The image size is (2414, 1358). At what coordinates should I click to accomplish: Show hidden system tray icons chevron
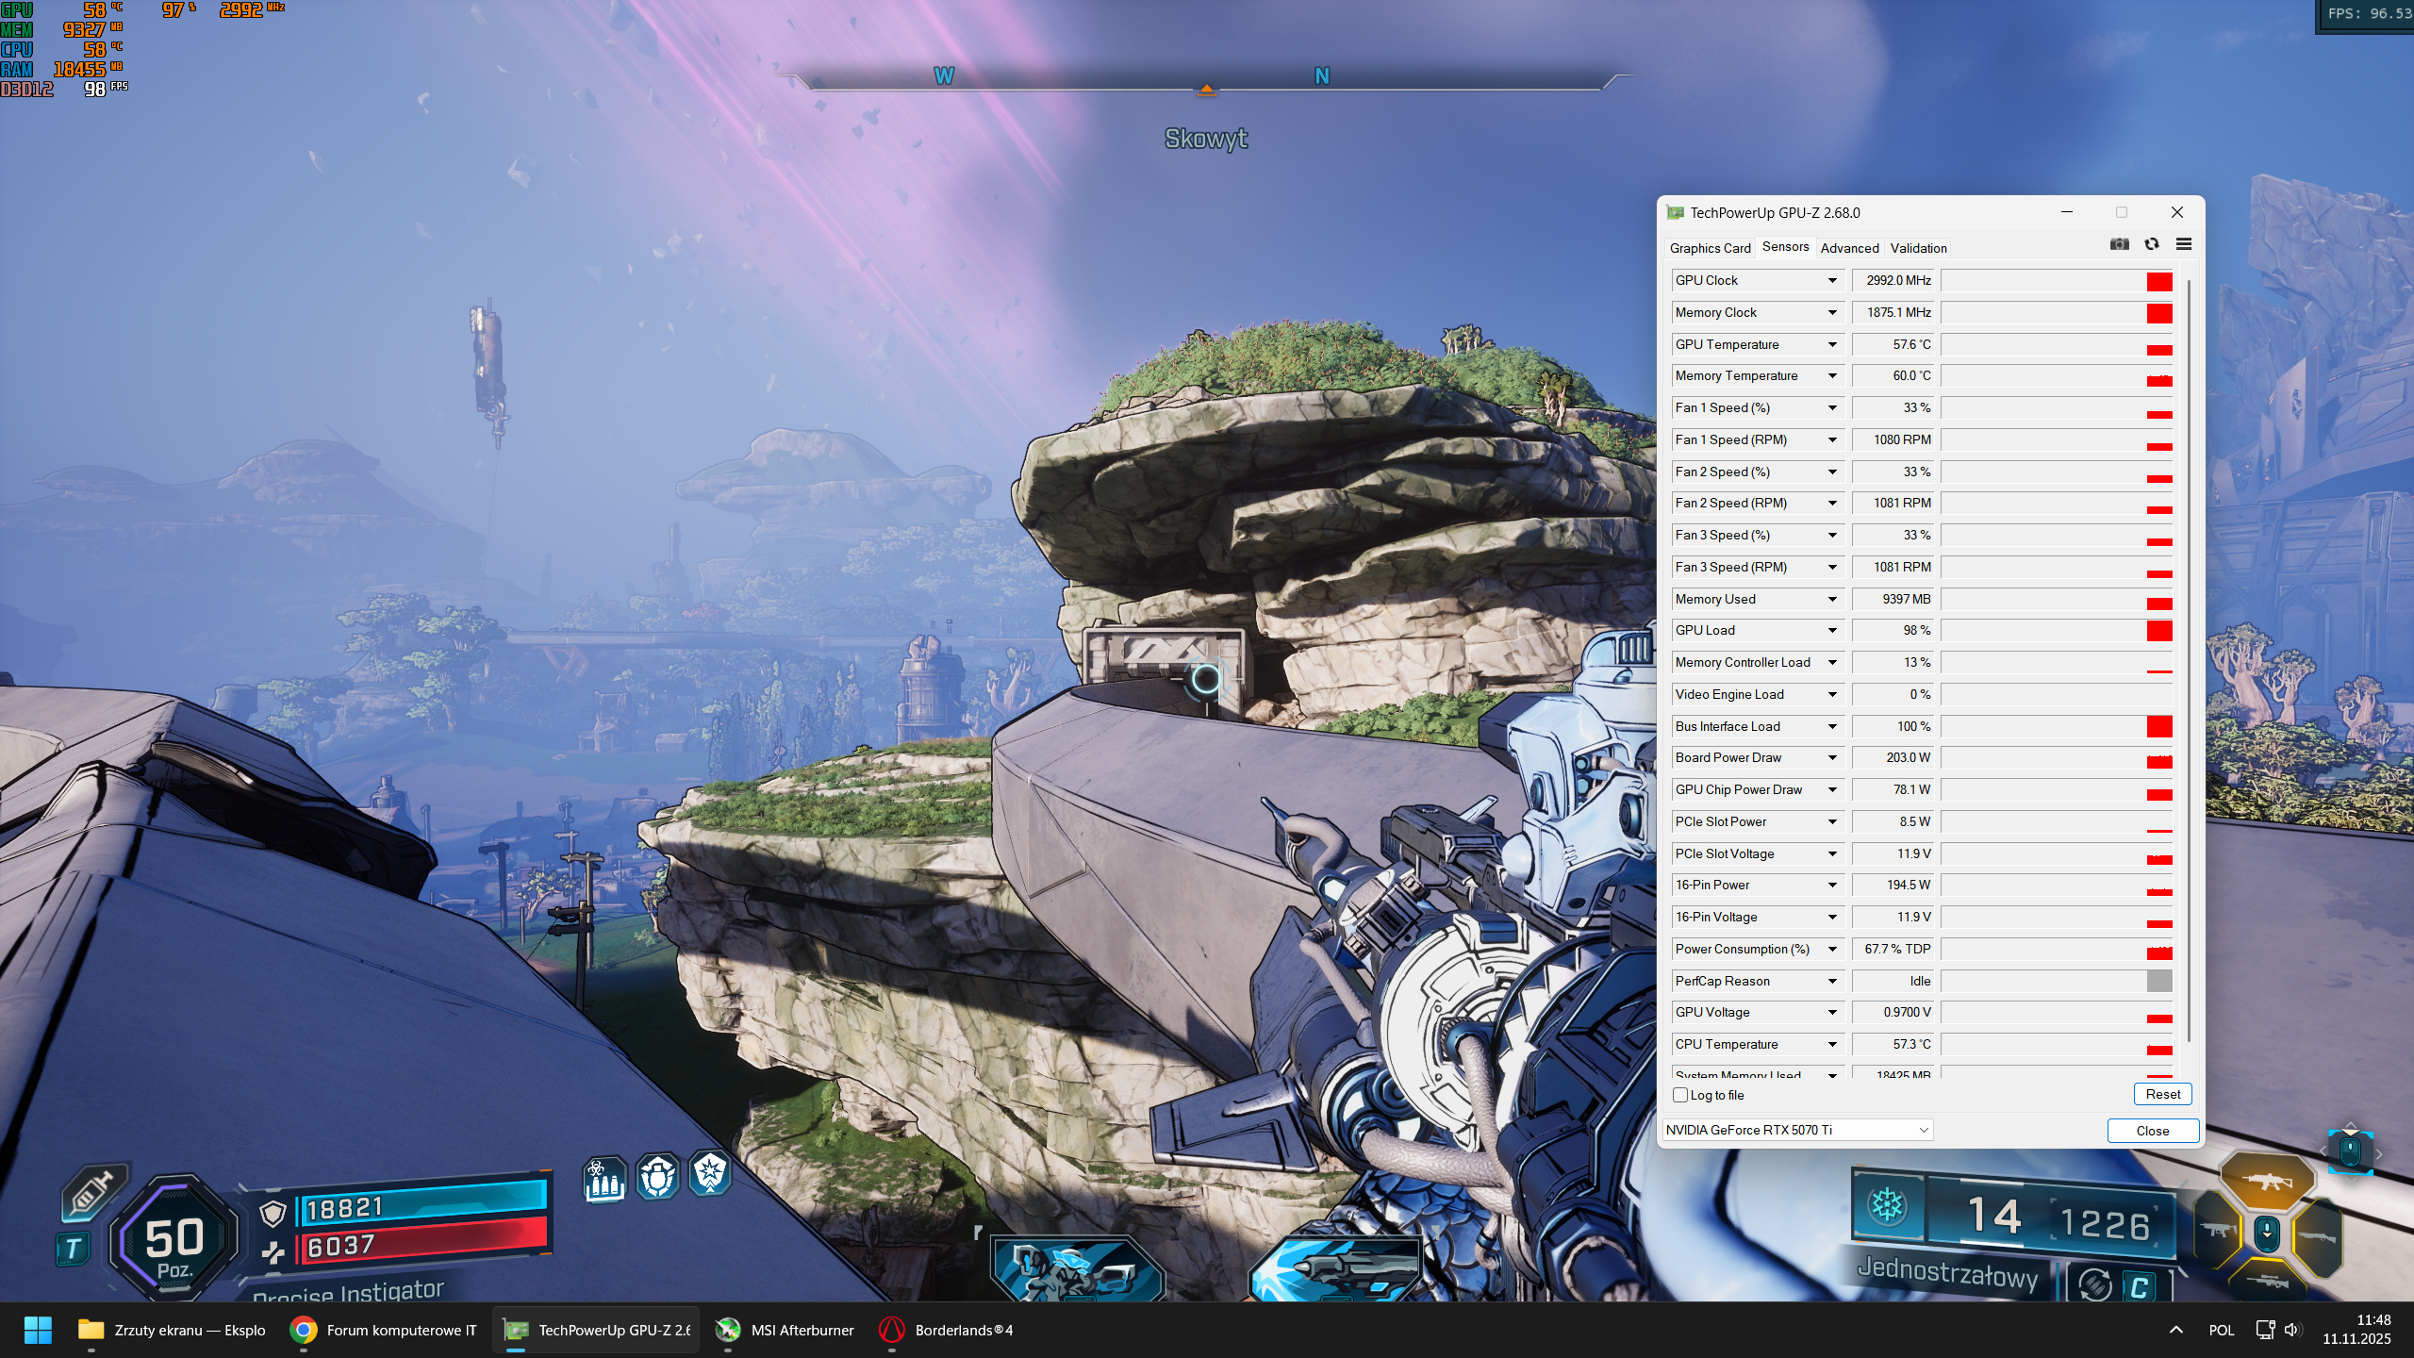tap(2176, 1330)
